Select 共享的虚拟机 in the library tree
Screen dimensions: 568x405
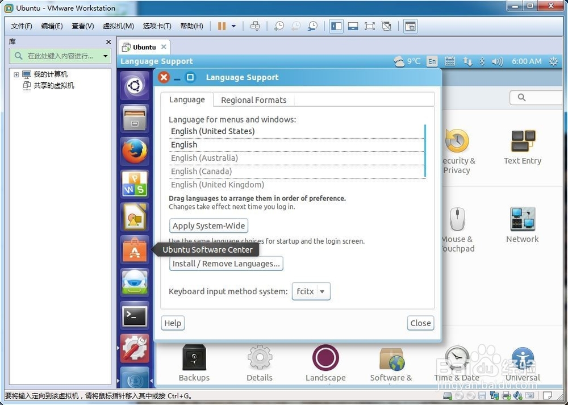click(53, 86)
